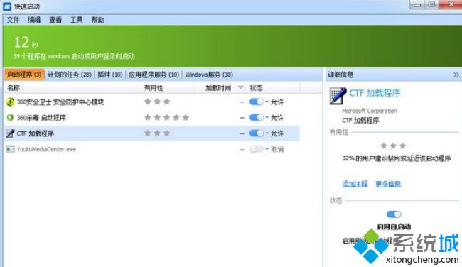Click the 快速启动 app icon in the title bar

pos(7,6)
